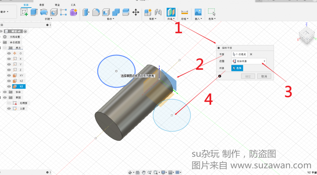Activate the root component radio button
This screenshot has width=317, height=175.
pyautogui.click(x=25, y=31)
